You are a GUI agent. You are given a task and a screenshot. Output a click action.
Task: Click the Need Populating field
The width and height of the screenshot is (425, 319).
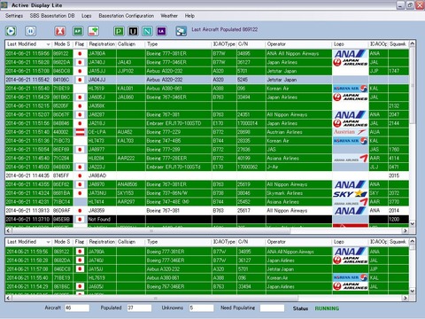pyautogui.click(x=272, y=307)
